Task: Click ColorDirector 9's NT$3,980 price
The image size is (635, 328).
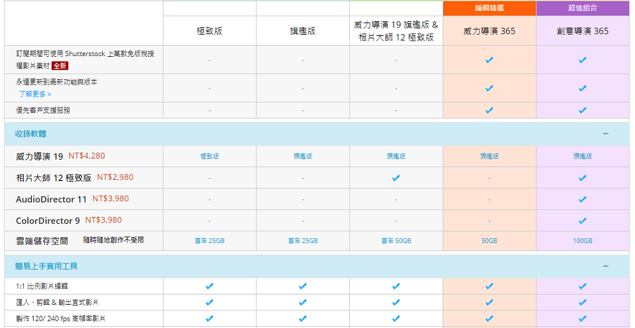Action: pos(103,220)
